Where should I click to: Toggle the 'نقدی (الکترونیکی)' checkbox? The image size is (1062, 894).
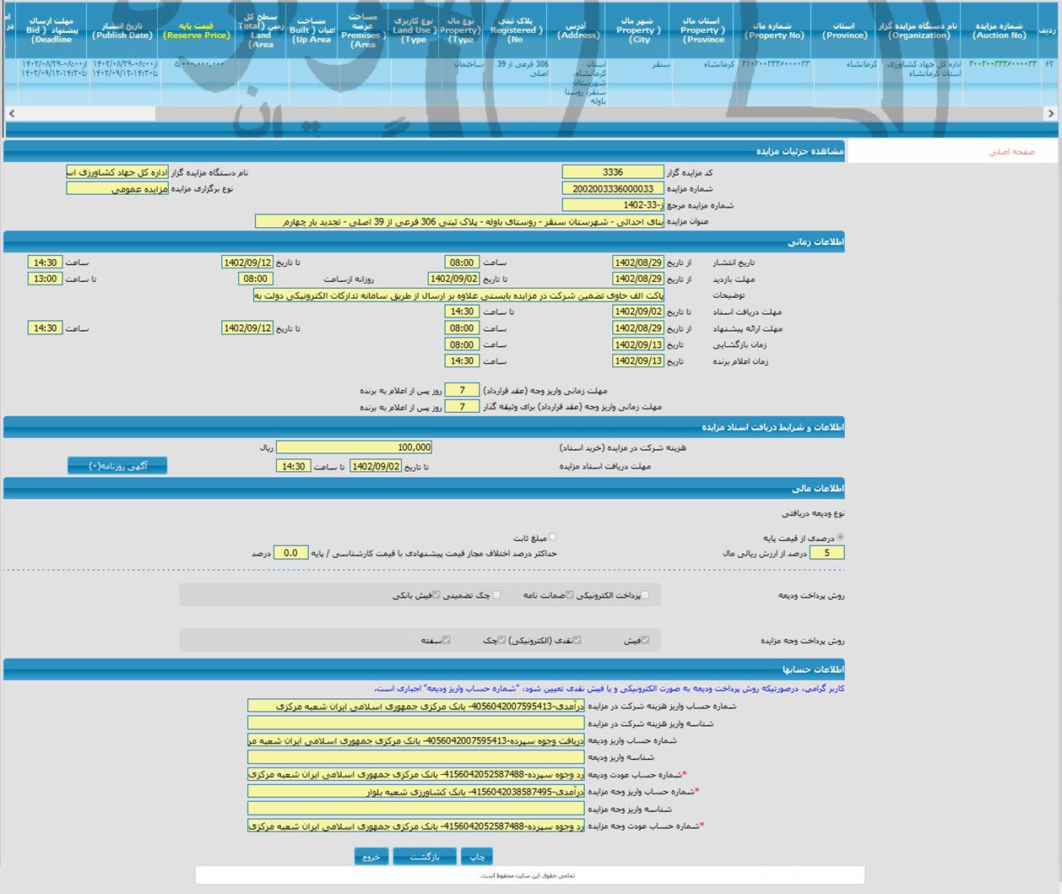(577, 641)
